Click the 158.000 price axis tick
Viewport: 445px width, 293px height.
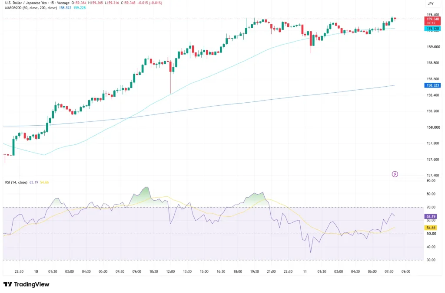[433, 127]
